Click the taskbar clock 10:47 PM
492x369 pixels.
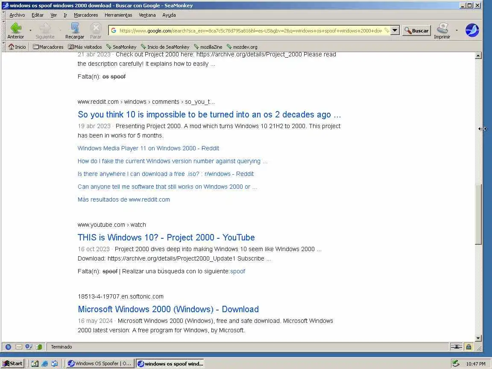pos(475,364)
